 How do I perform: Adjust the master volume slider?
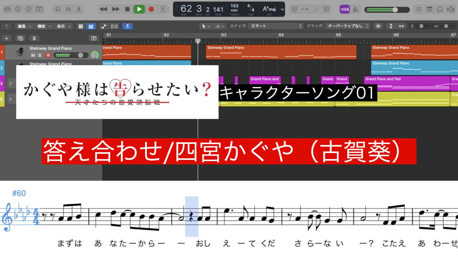[x=387, y=10]
